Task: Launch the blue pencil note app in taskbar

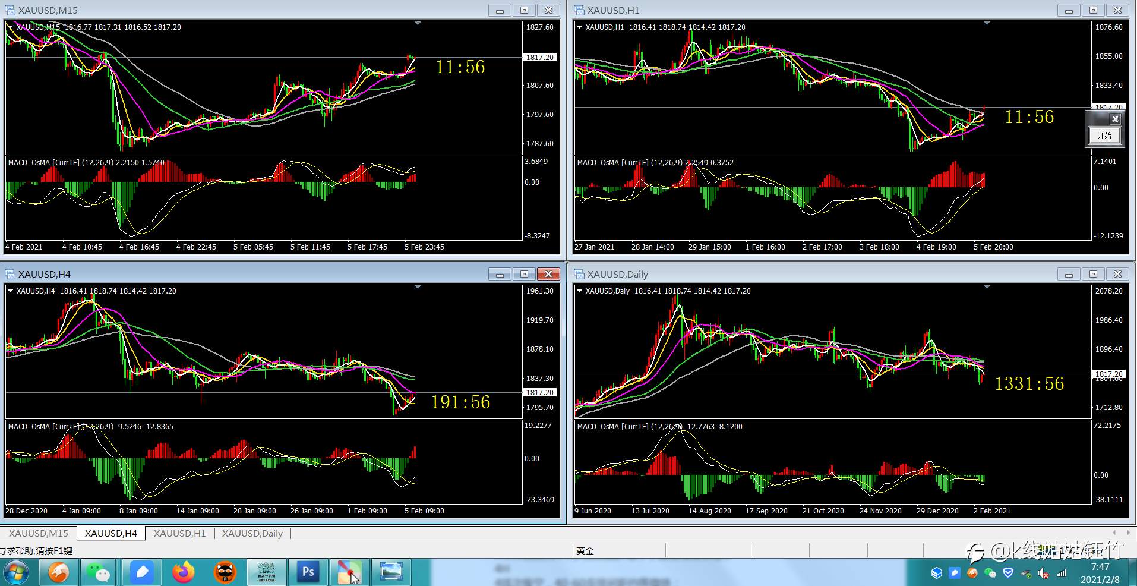Action: click(x=141, y=573)
